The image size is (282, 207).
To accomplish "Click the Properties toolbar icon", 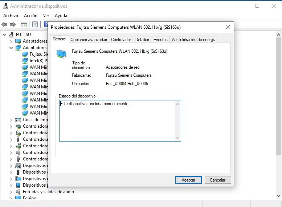I will pos(35,24).
